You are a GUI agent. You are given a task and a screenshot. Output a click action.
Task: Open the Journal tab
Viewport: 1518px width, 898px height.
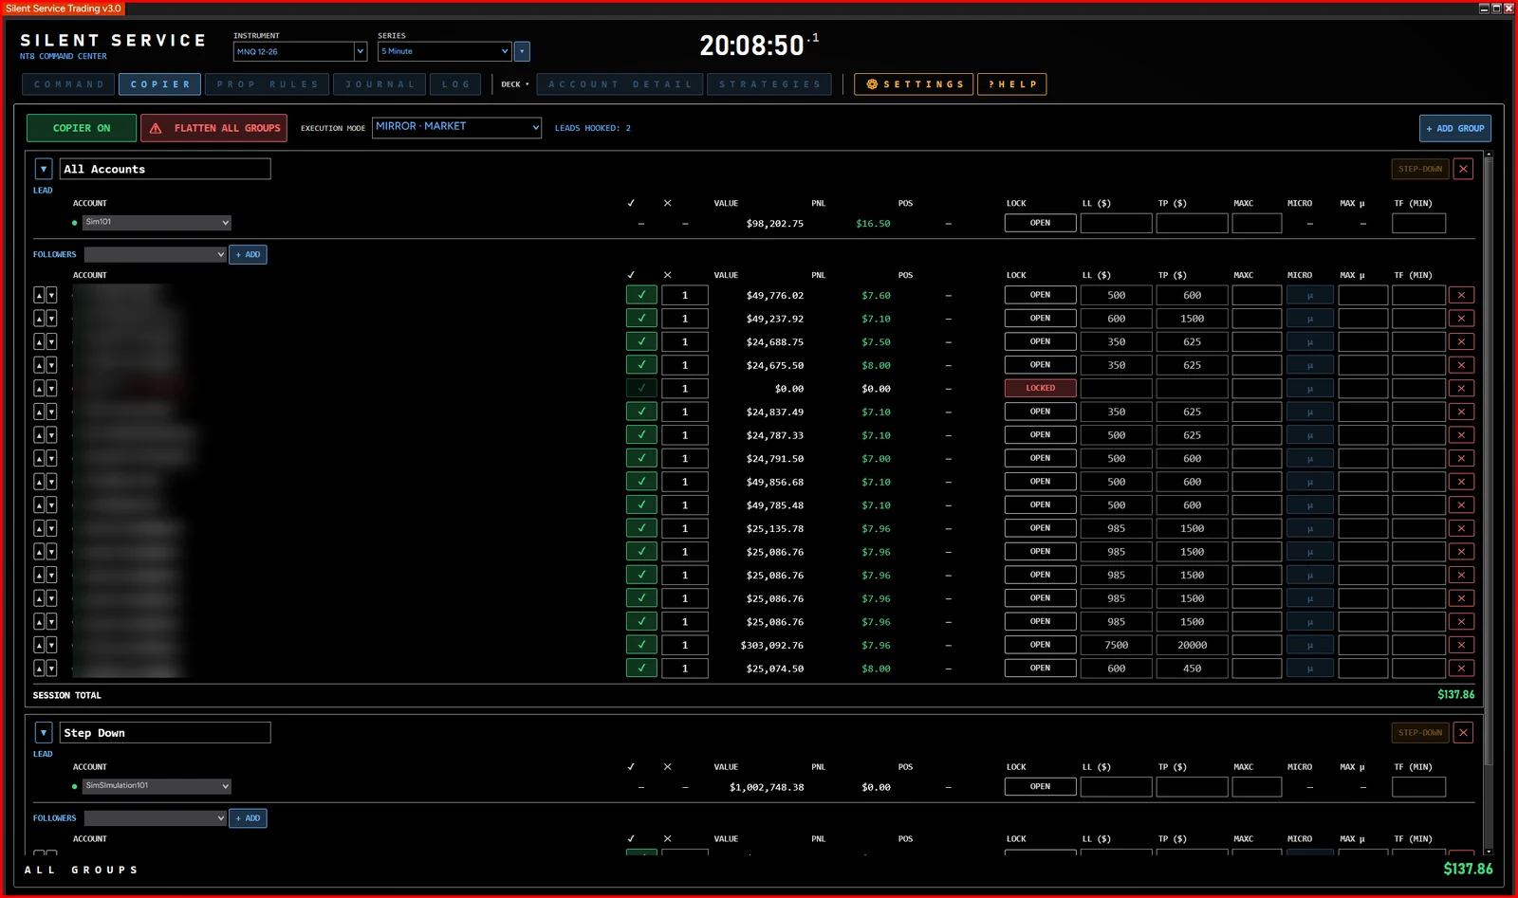380,84
